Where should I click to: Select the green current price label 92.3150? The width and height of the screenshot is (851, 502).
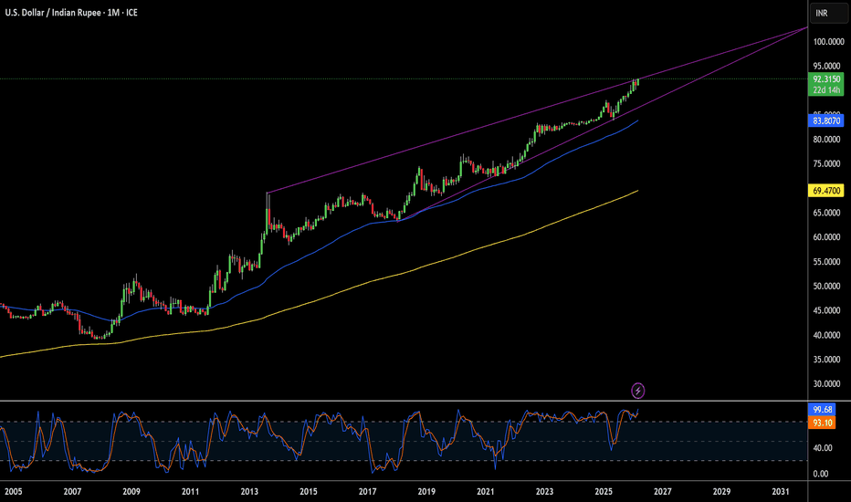(x=826, y=79)
